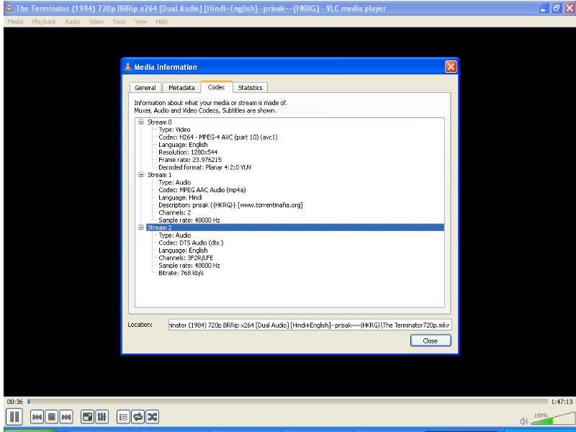
Task: Open the View menu
Action: click(140, 22)
